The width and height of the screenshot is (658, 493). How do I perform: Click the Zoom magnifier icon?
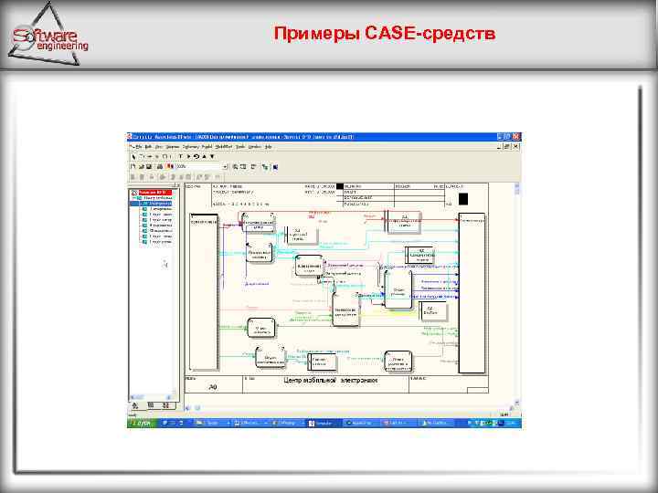236,167
